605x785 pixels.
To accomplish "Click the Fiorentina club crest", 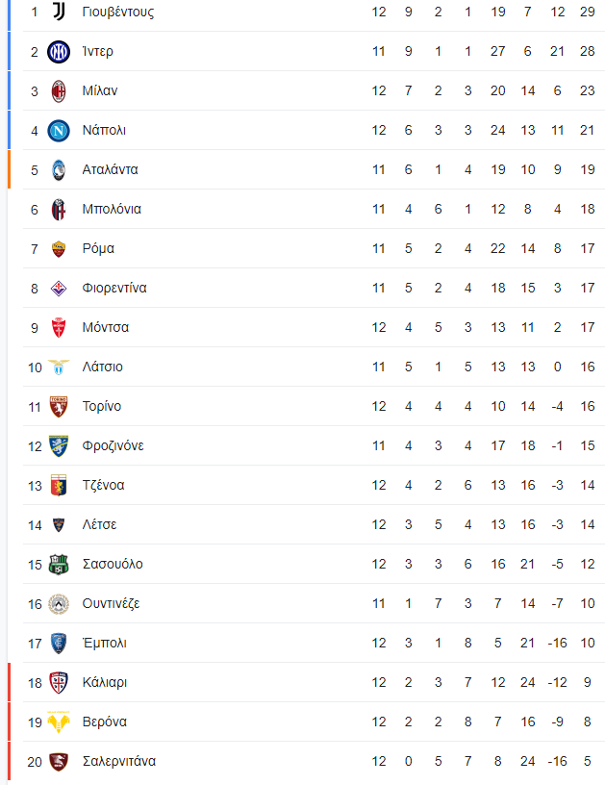I will pyautogui.click(x=59, y=289).
